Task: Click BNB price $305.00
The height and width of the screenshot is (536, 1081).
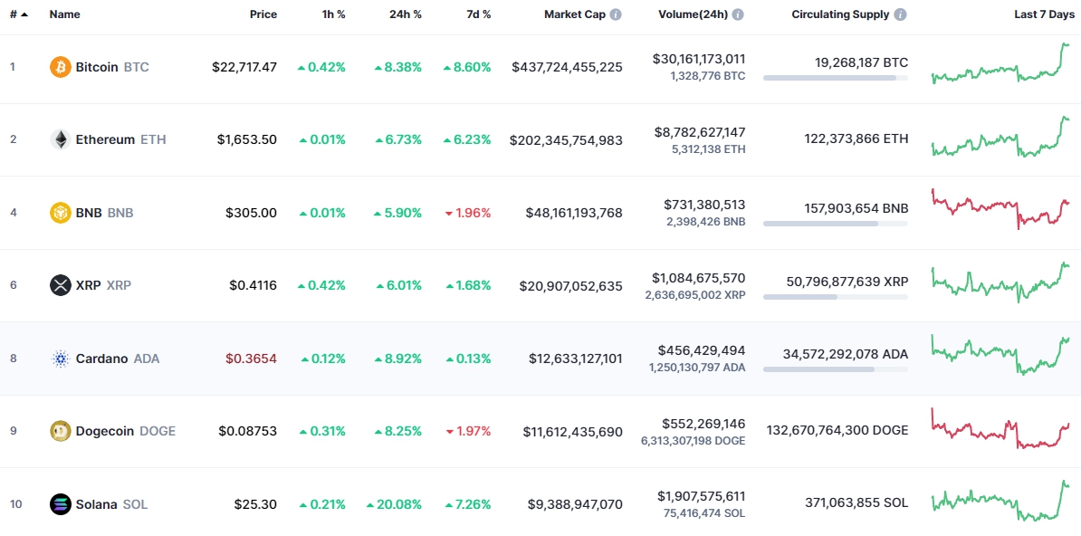Action: point(252,213)
